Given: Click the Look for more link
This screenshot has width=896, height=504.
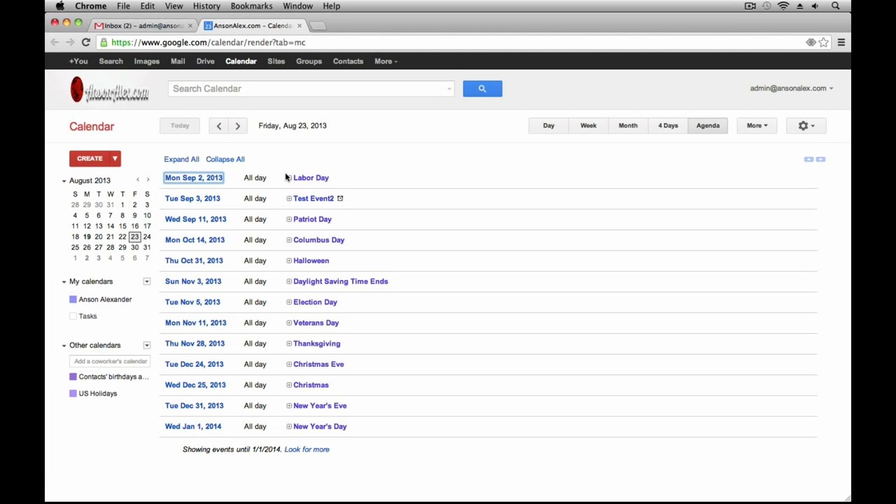Looking at the screenshot, I should (307, 449).
